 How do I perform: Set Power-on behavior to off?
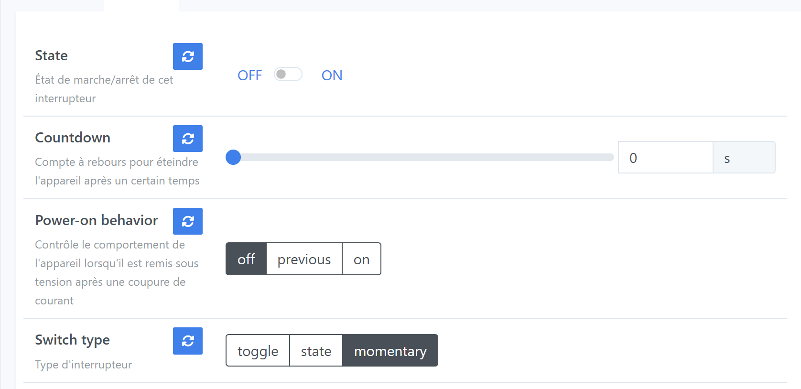click(x=246, y=259)
